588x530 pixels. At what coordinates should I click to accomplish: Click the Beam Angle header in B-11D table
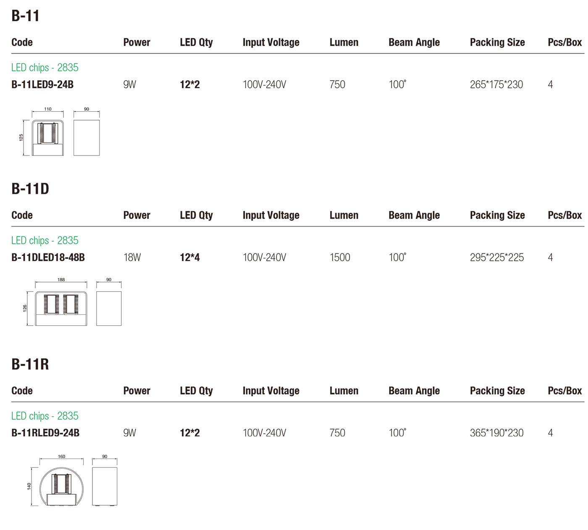414,215
